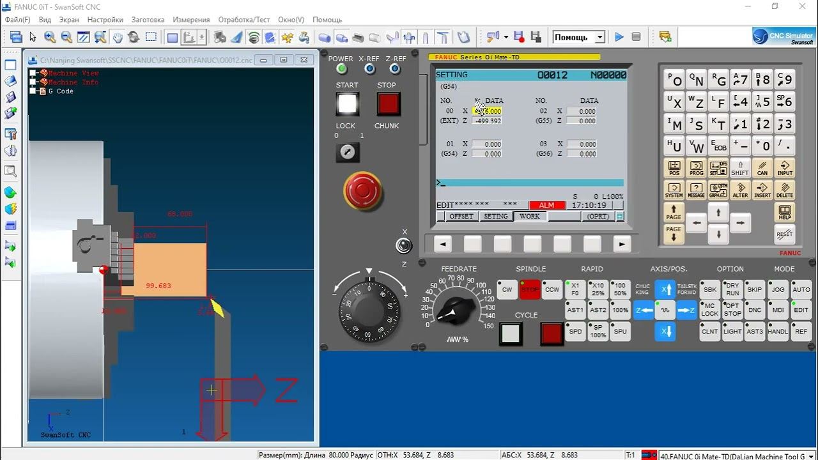Click the SETING soft key
Screen dimensions: 818x460
(x=496, y=216)
